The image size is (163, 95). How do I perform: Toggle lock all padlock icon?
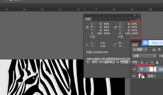coord(157,62)
